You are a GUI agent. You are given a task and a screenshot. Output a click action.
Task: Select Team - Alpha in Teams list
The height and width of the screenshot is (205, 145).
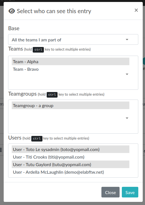coord(70,62)
